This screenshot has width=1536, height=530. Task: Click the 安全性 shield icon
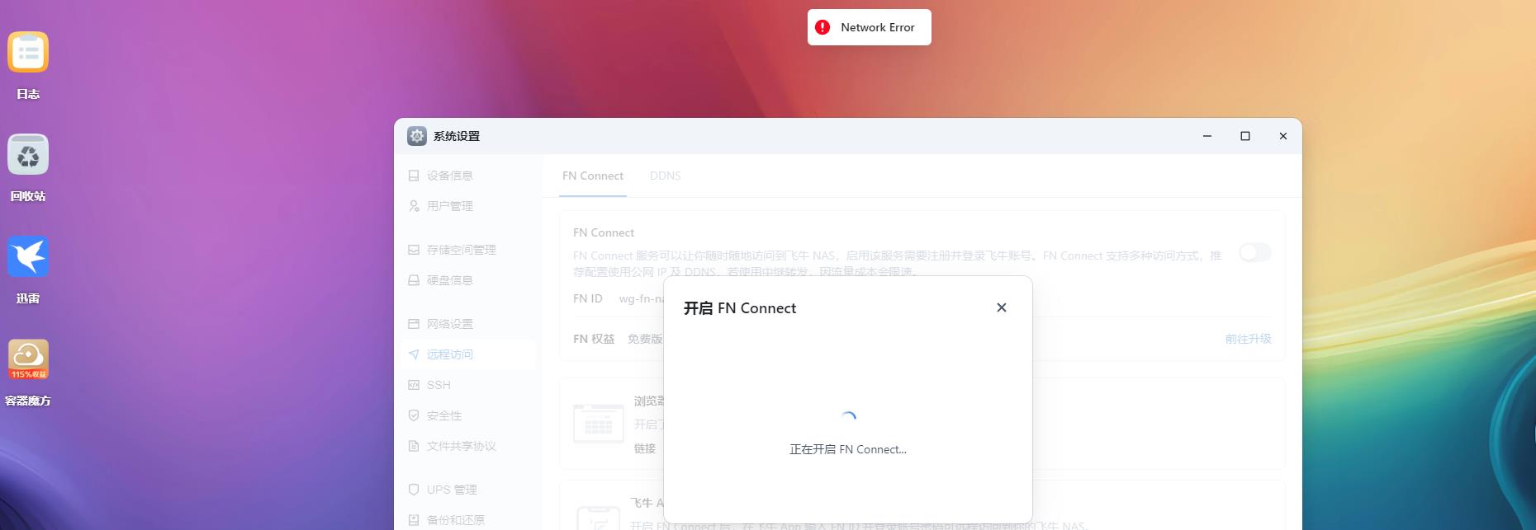414,415
